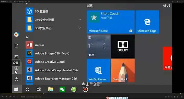Click the 00:00:08 elapsed time display

click(x=23, y=97)
